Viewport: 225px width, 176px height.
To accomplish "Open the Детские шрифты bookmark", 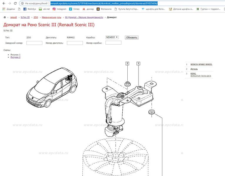I will point(181,9).
